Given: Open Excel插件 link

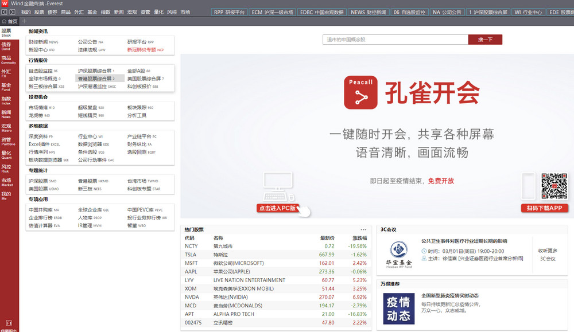Looking at the screenshot, I should pos(44,144).
